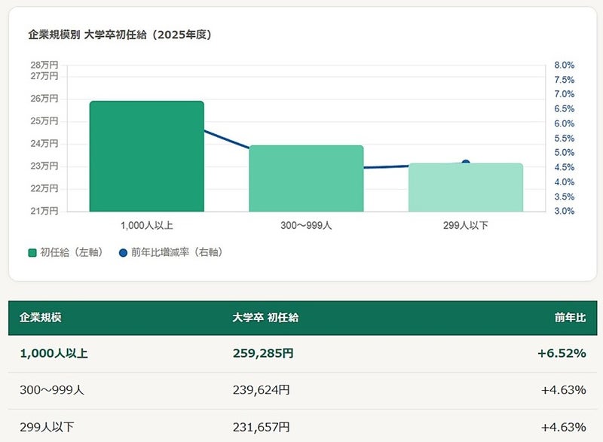
Task: Click the 300〜999人 label under the chart
Action: coord(305,225)
